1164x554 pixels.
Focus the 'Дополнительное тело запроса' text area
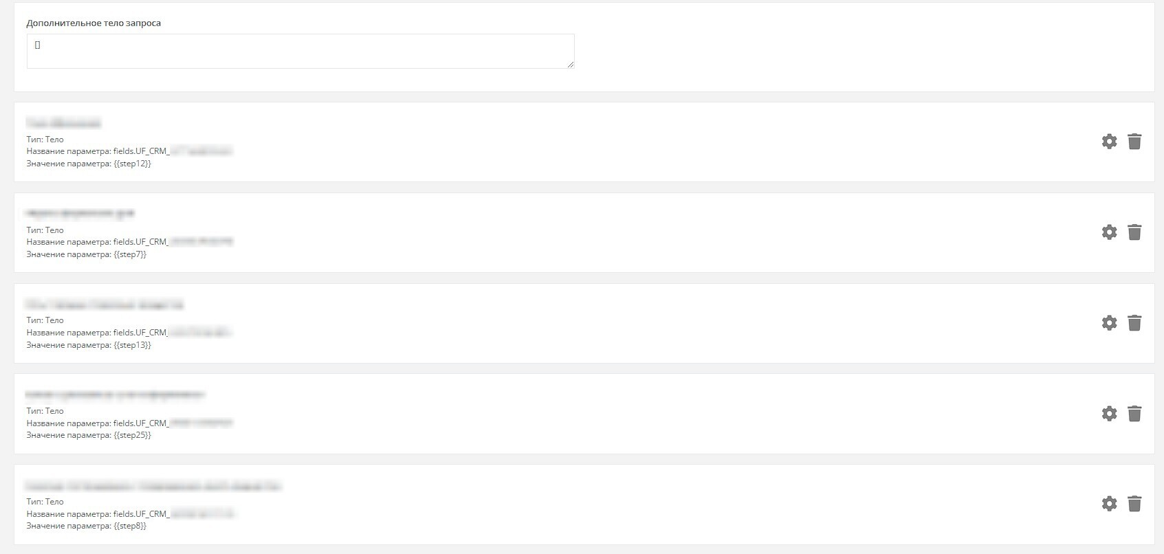point(300,52)
